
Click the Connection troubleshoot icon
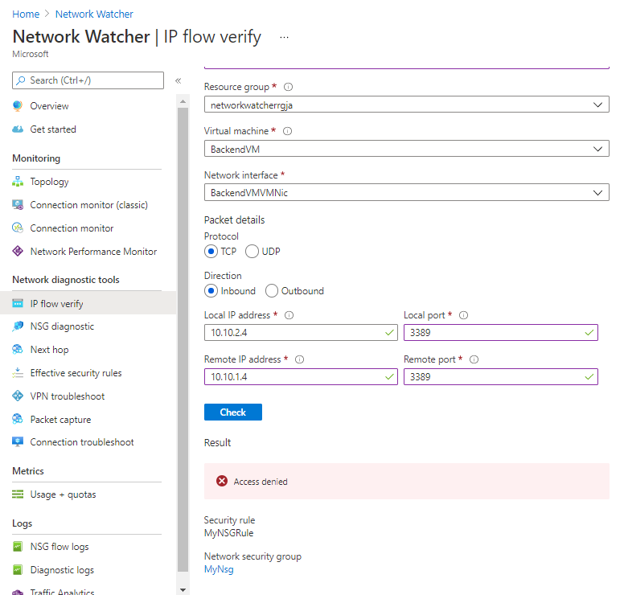[18, 442]
